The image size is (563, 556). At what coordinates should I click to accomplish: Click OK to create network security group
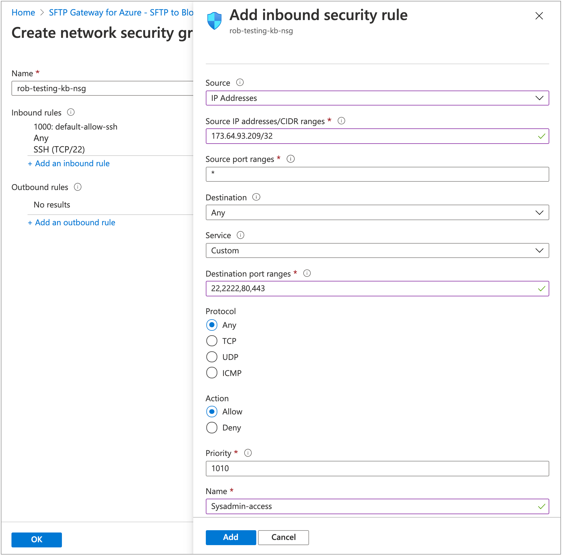click(37, 540)
